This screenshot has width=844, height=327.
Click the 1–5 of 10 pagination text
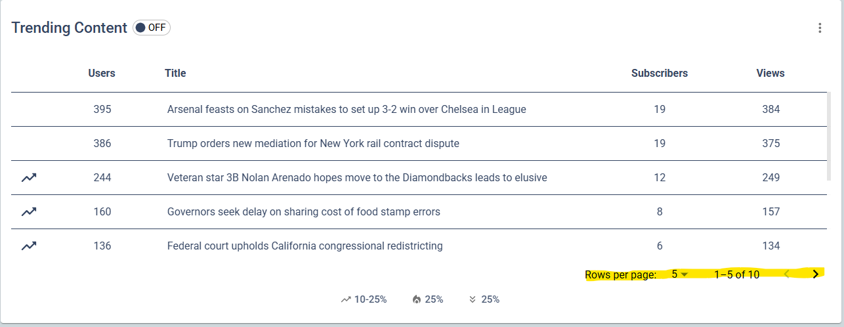[x=737, y=274]
